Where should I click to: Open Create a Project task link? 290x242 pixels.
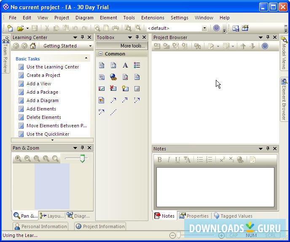[x=43, y=75]
